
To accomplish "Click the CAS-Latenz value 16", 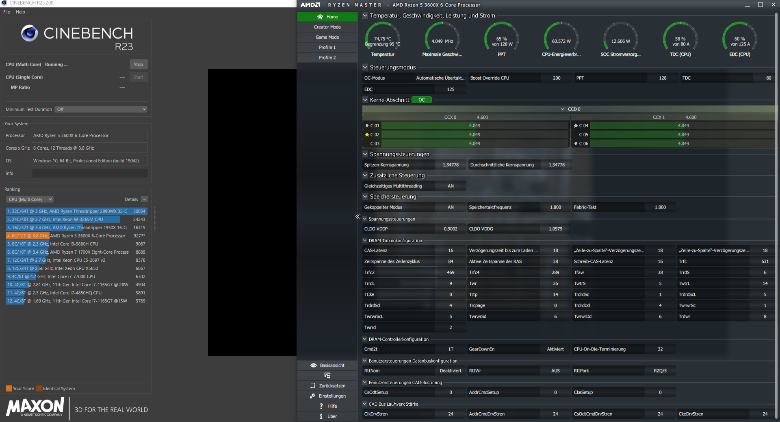I will pyautogui.click(x=451, y=250).
